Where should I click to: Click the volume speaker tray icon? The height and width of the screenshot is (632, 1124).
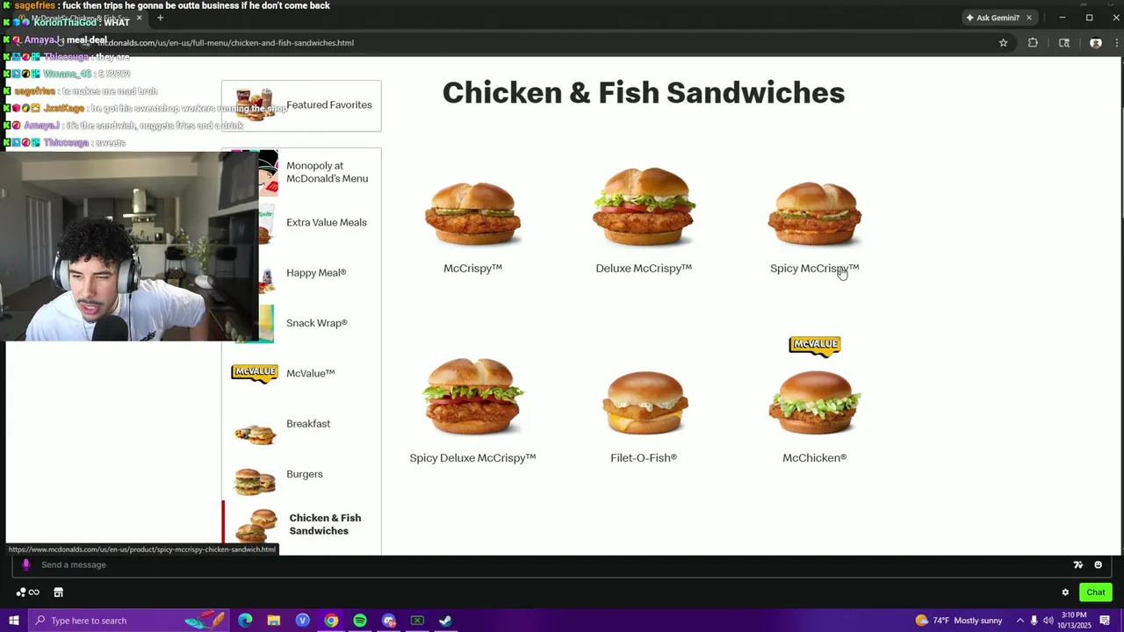[x=1048, y=621]
